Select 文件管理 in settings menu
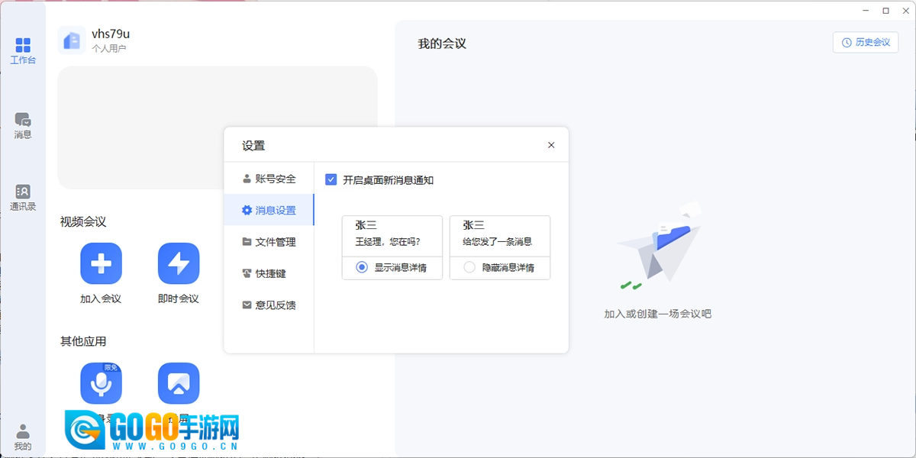 pyautogui.click(x=269, y=242)
